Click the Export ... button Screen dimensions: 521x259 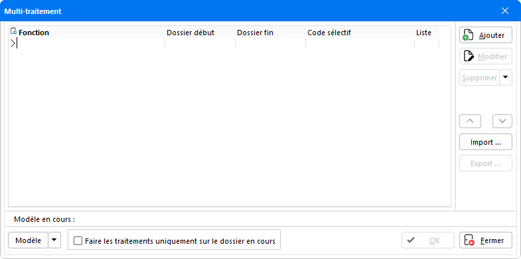click(485, 163)
